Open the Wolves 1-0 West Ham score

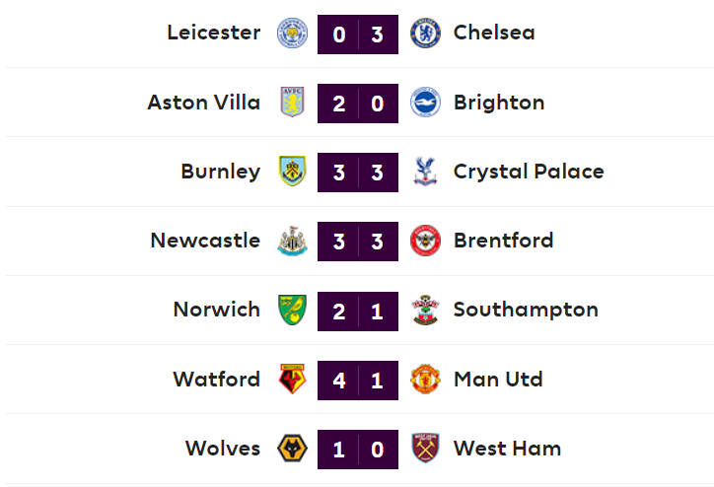[358, 449]
